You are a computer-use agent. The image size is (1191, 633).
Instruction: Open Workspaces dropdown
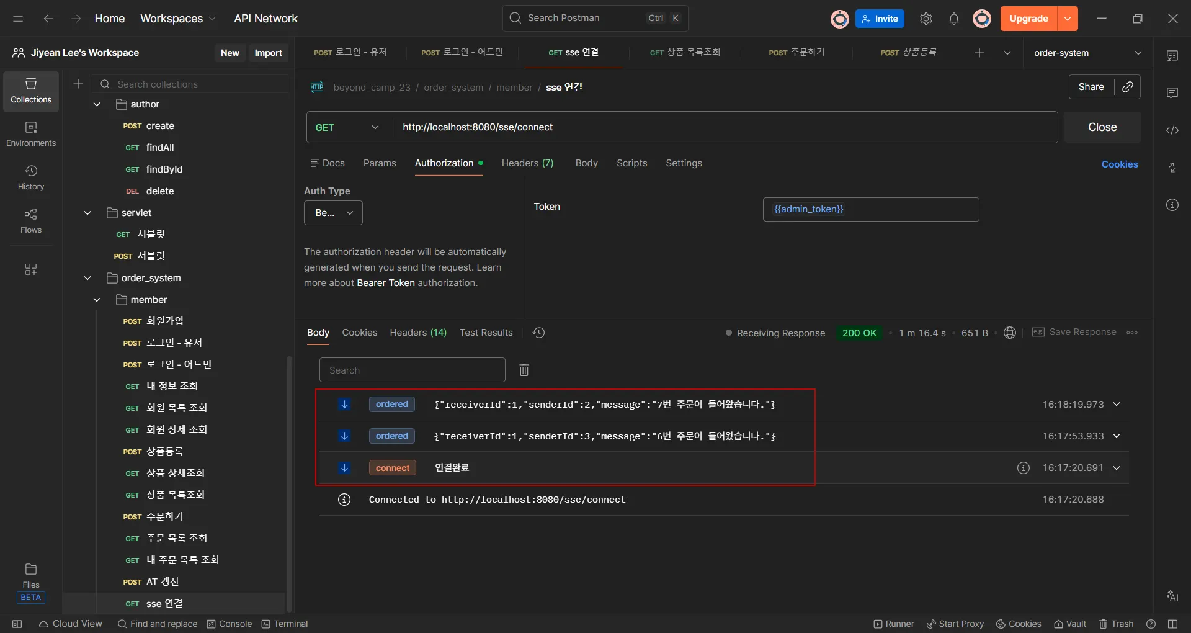[x=178, y=19]
